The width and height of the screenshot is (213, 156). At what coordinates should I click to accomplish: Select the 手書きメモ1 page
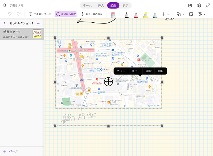[x=22, y=34]
